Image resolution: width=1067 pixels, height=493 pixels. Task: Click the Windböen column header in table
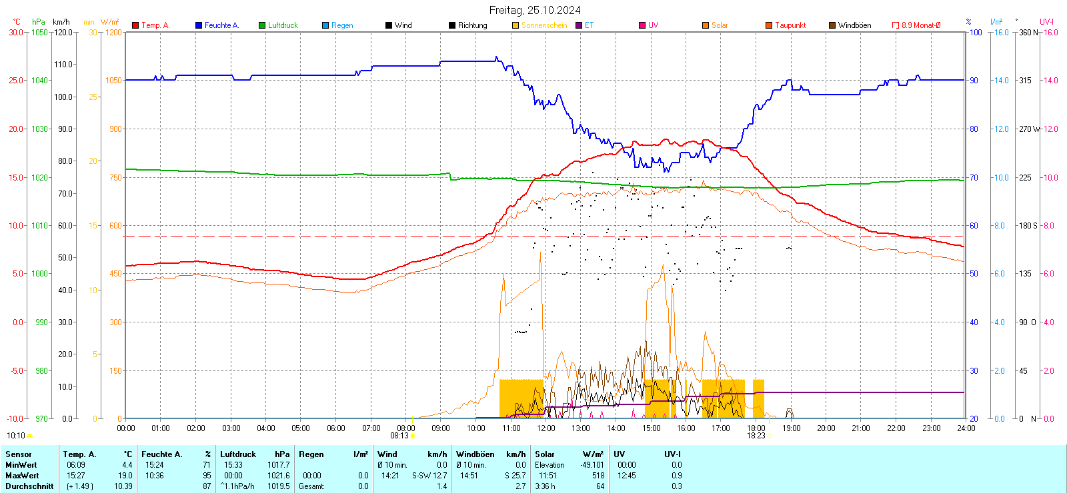point(475,454)
